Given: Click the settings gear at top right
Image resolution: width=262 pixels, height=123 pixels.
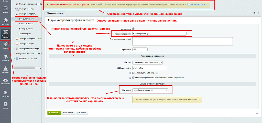Looking at the screenshot, I should click(254, 13).
